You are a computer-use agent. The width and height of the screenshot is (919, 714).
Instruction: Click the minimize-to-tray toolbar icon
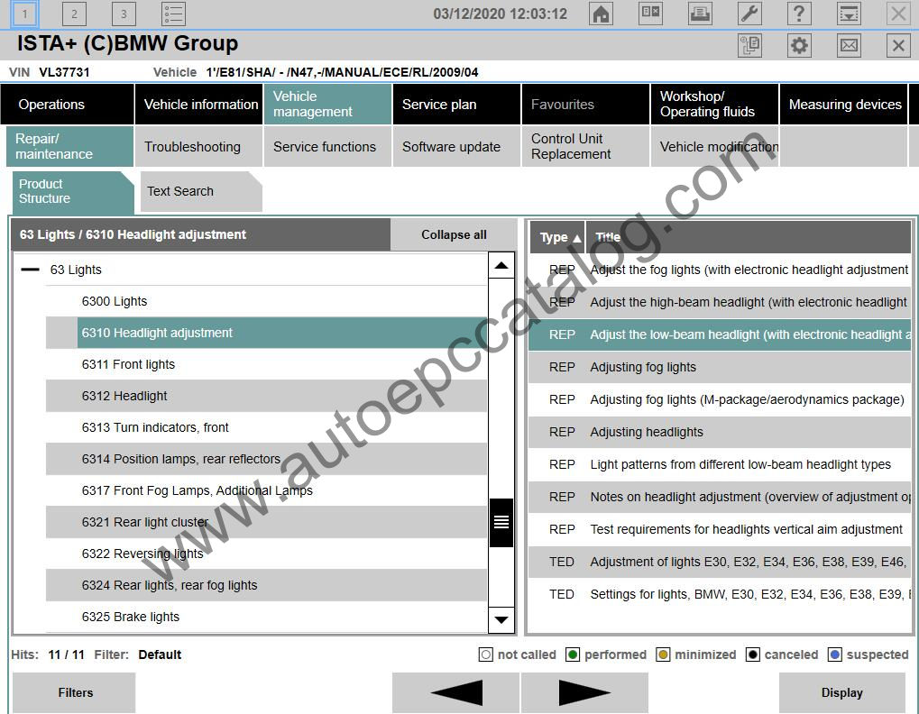[x=849, y=14]
